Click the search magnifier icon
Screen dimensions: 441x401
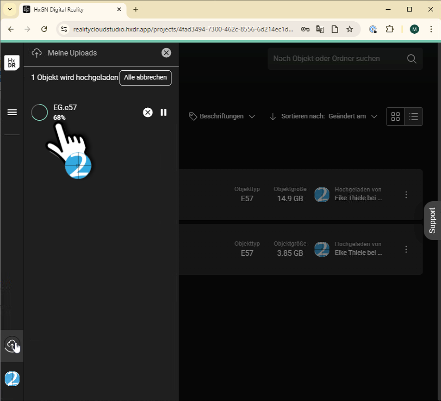411,59
